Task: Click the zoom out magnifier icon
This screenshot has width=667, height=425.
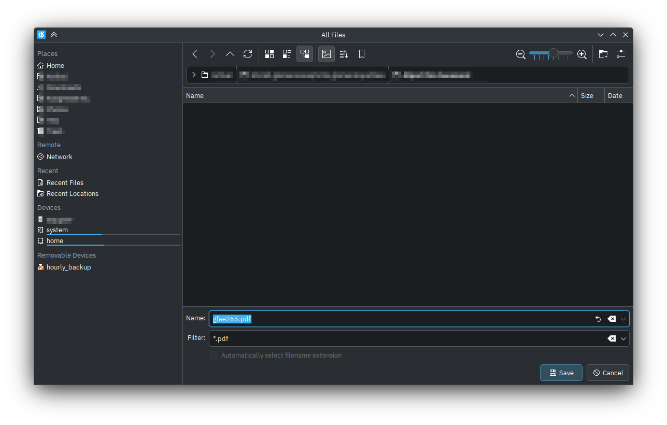Action: coord(521,54)
